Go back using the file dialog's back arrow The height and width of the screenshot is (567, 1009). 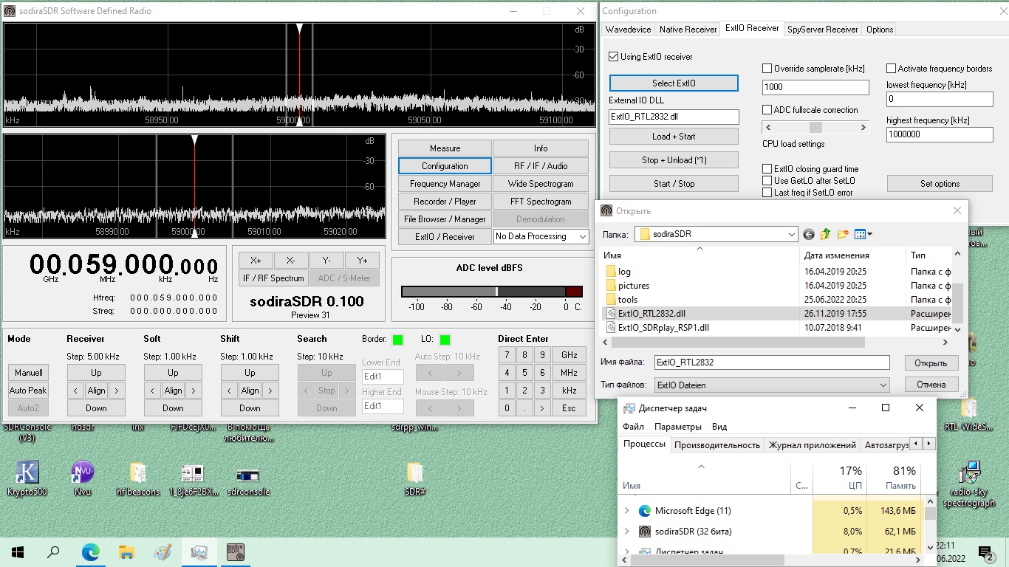click(x=809, y=234)
